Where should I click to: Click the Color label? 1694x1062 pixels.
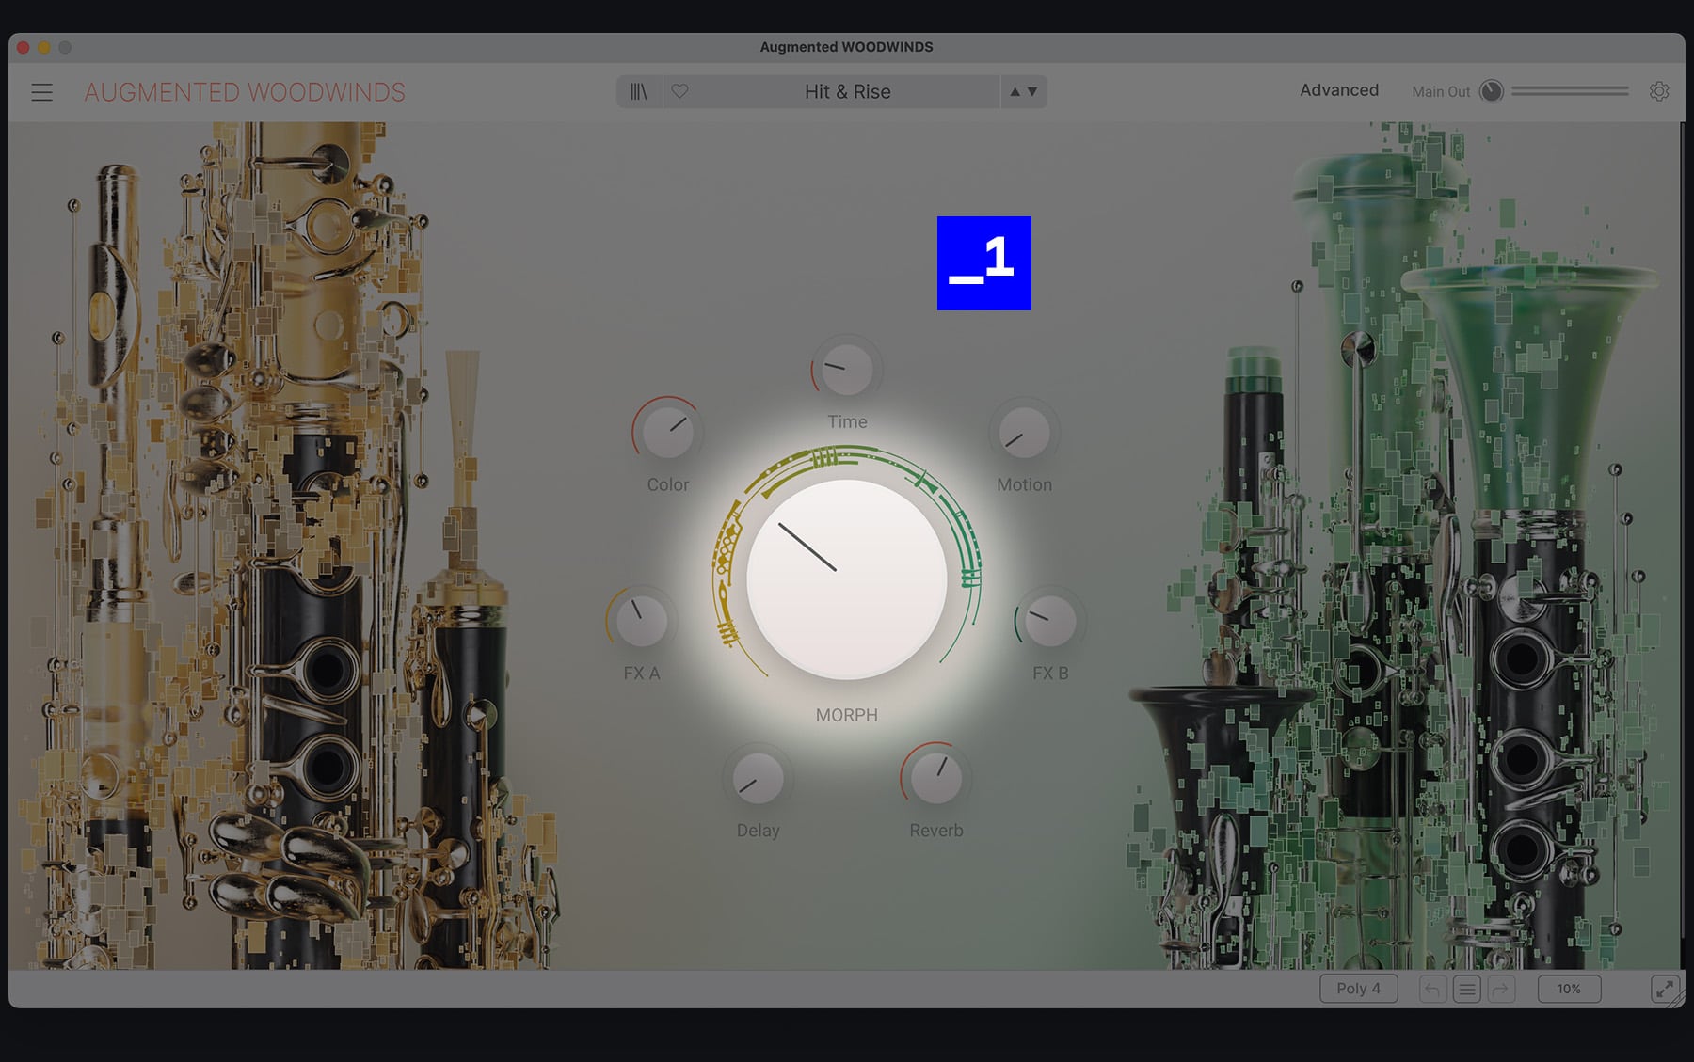pos(668,484)
